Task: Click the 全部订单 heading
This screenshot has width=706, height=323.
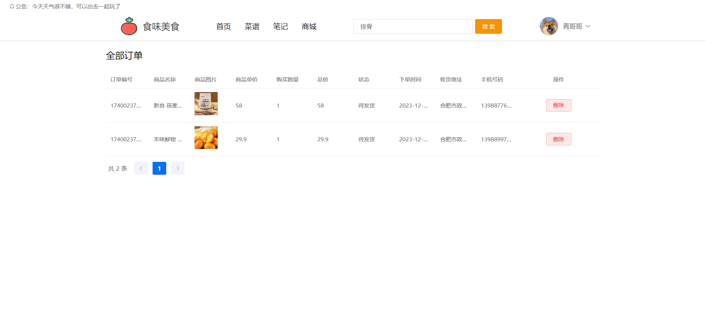Action: [x=124, y=56]
